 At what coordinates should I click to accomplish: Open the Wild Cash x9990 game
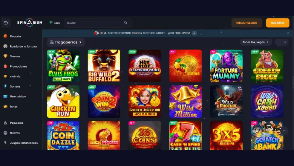267,101
